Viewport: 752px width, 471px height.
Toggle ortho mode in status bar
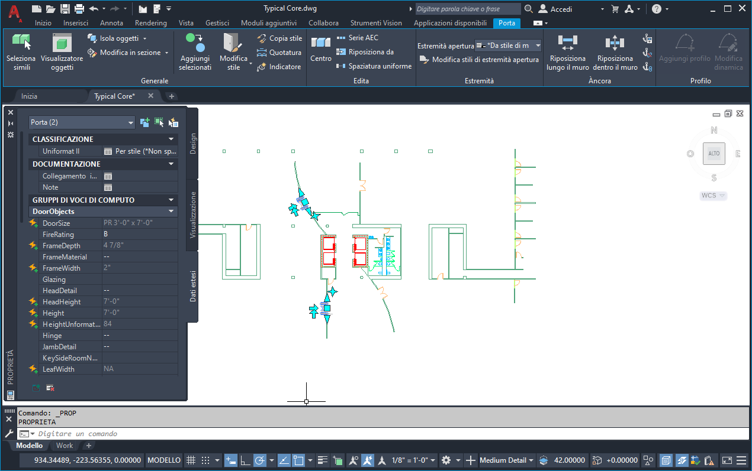[x=245, y=460]
